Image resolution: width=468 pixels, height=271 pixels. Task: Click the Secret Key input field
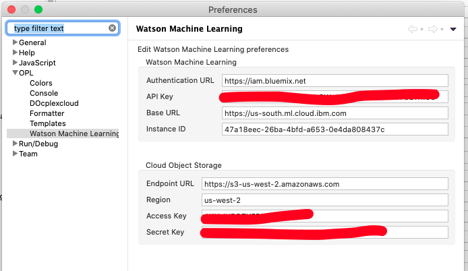325,232
